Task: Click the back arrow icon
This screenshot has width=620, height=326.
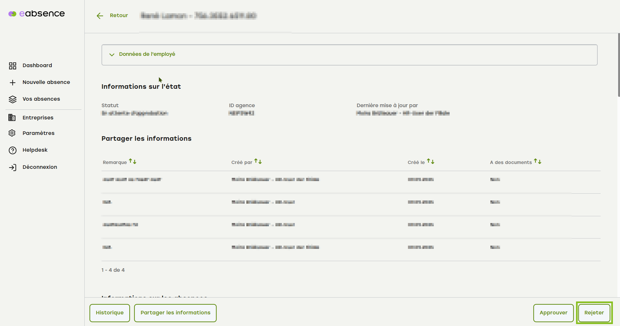Action: (x=100, y=16)
